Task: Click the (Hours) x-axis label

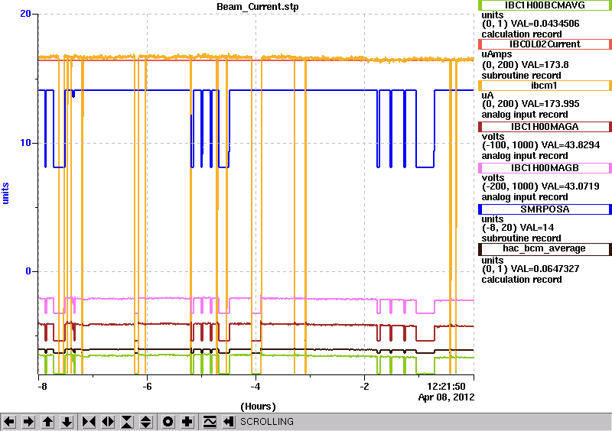Action: (258, 407)
